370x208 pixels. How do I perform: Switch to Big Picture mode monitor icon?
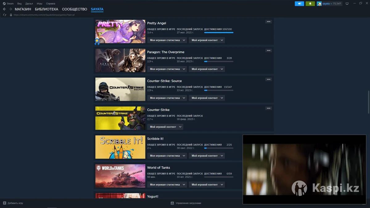[347, 4]
